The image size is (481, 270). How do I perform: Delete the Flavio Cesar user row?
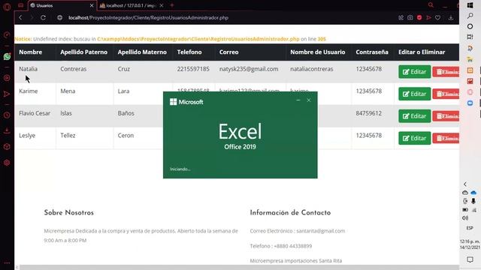(446, 116)
